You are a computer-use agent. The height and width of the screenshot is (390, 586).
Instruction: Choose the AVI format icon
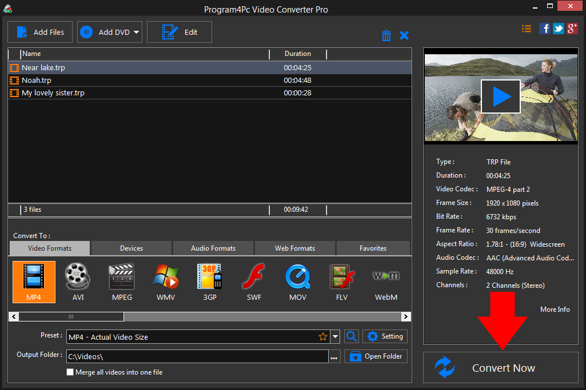77,282
